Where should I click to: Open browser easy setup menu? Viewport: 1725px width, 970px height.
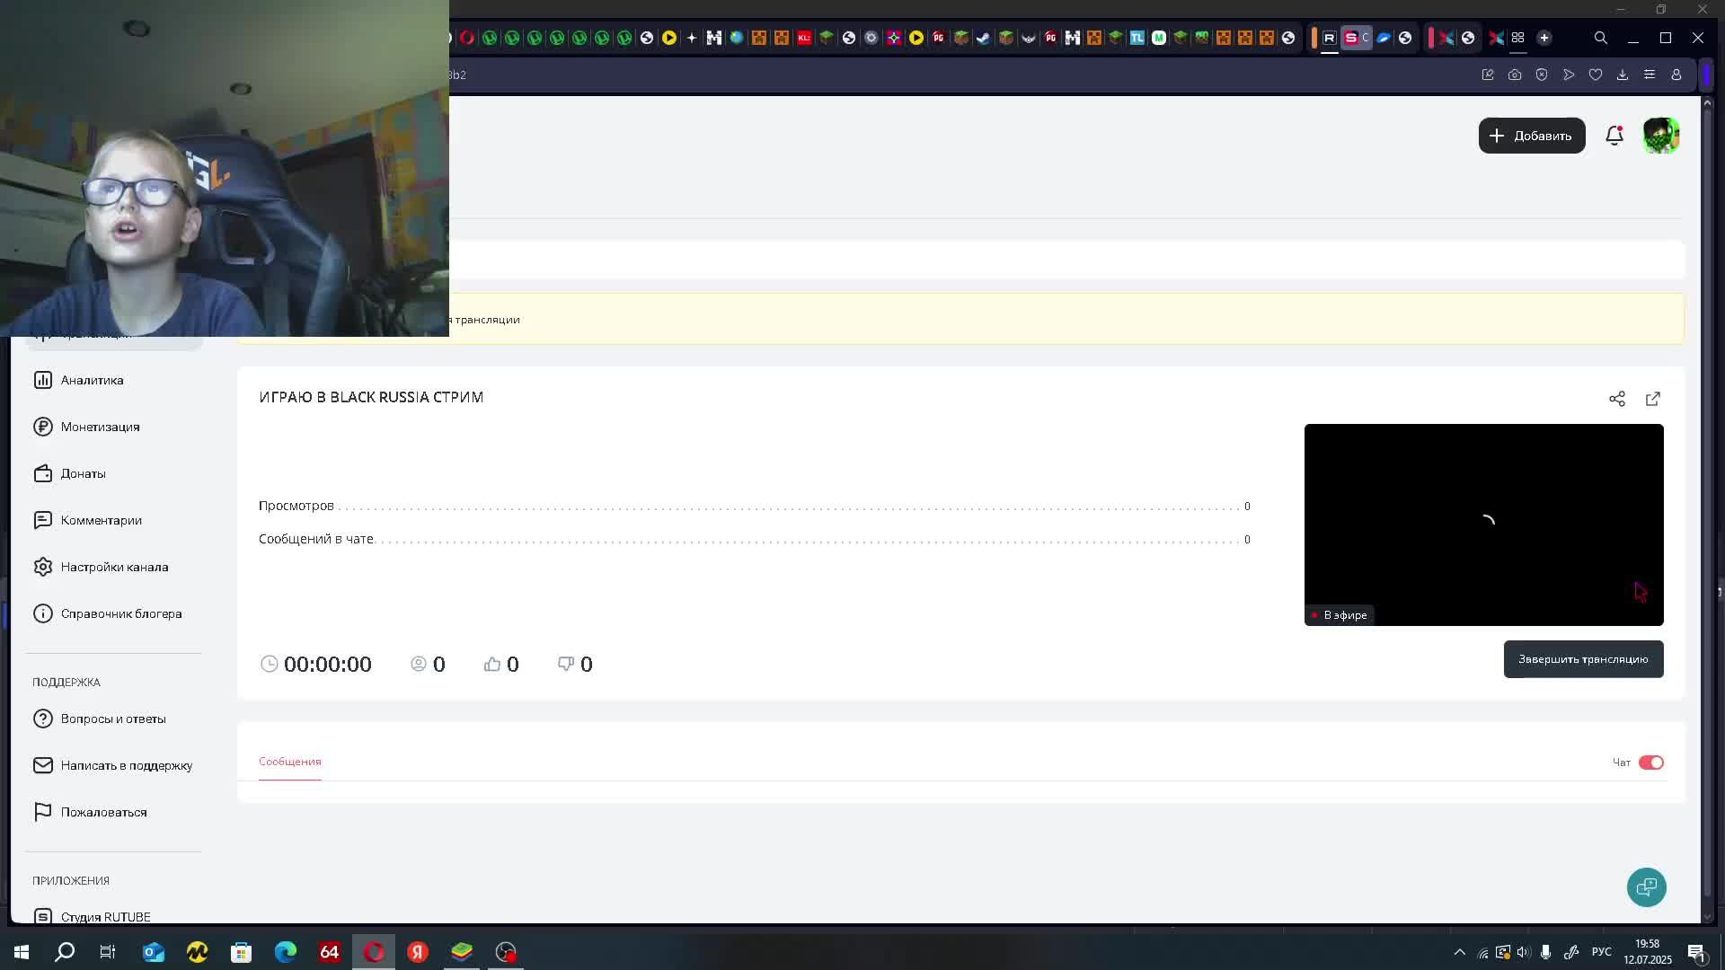click(1650, 75)
